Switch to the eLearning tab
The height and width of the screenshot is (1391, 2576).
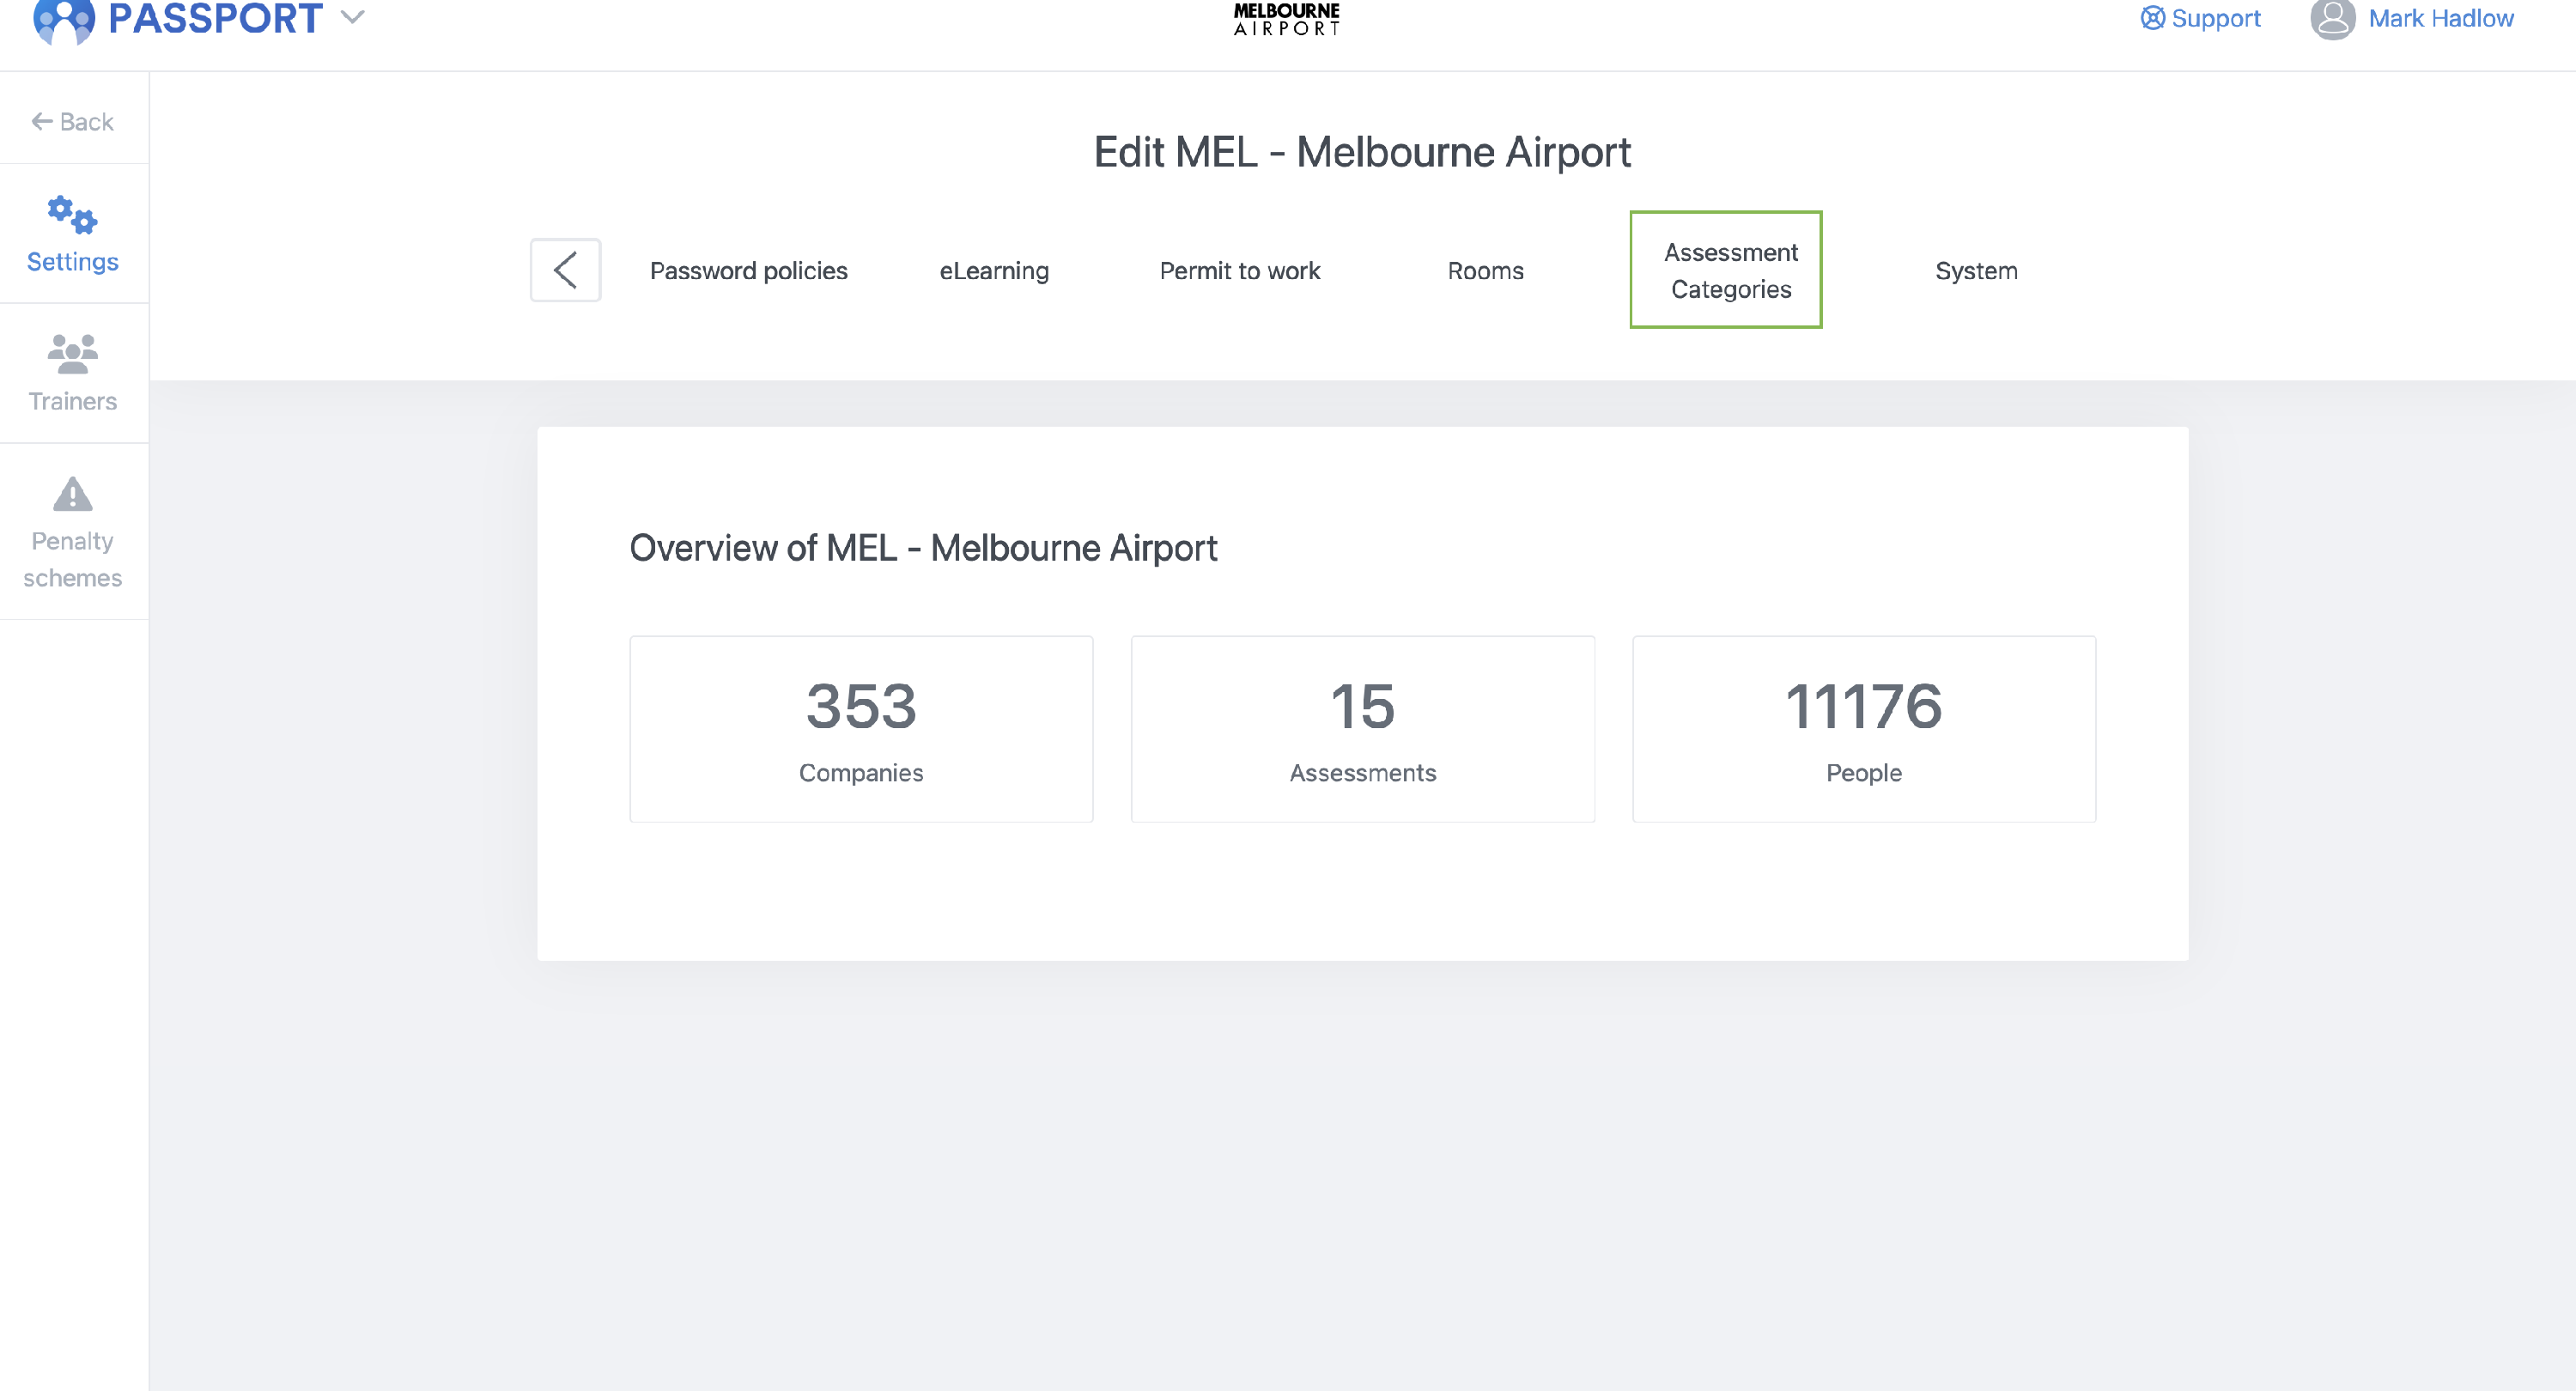(x=994, y=270)
